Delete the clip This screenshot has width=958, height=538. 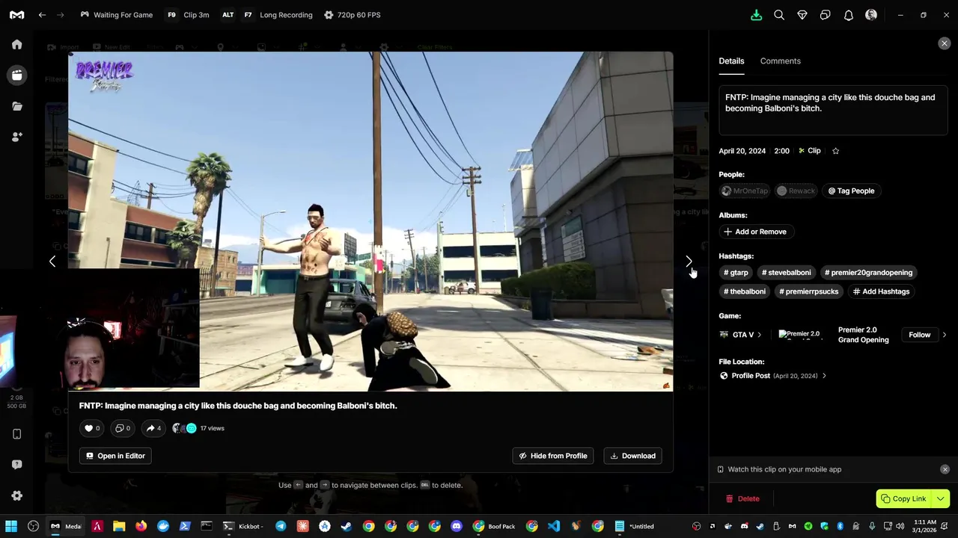click(x=742, y=498)
